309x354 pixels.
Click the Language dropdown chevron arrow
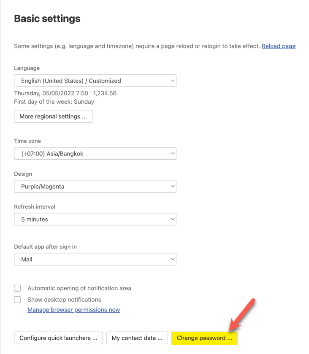tap(173, 81)
